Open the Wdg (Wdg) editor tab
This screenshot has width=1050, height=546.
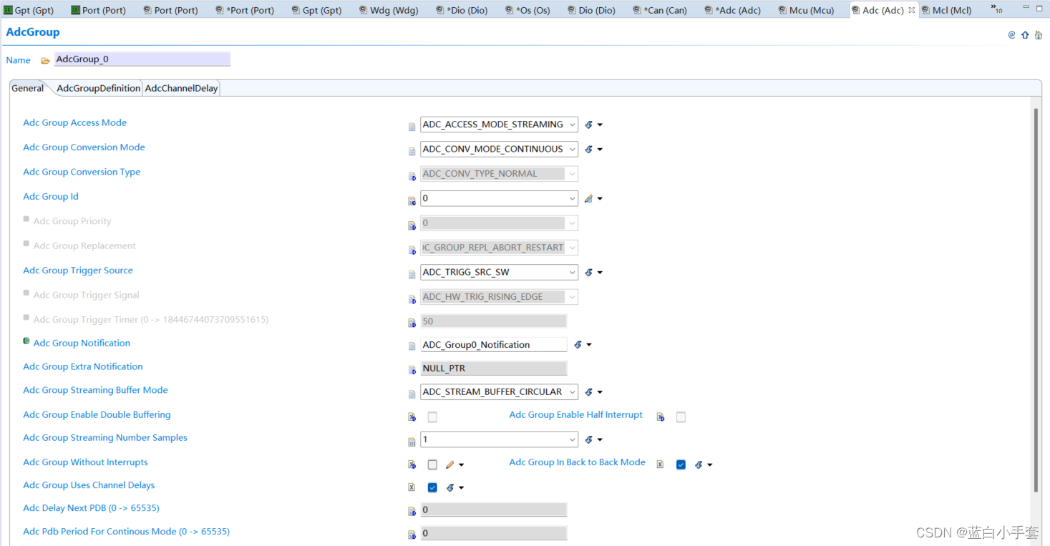point(388,10)
